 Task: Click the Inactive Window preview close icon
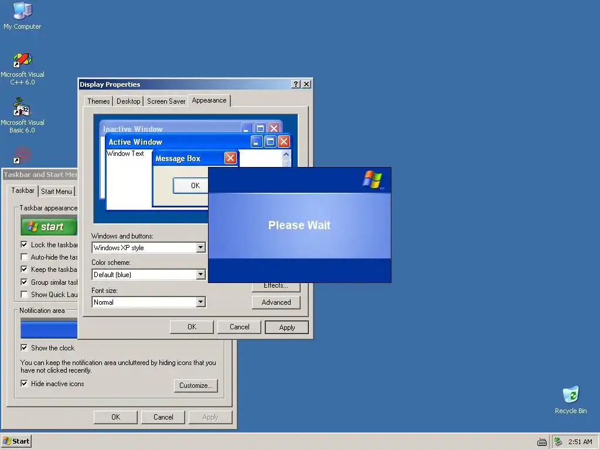pos(274,128)
